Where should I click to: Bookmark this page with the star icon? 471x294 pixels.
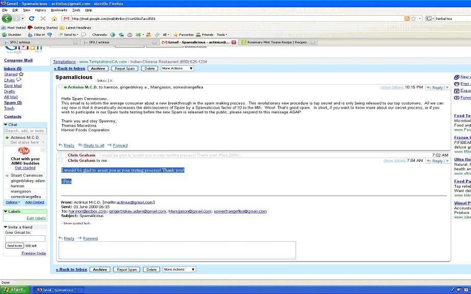(413, 19)
